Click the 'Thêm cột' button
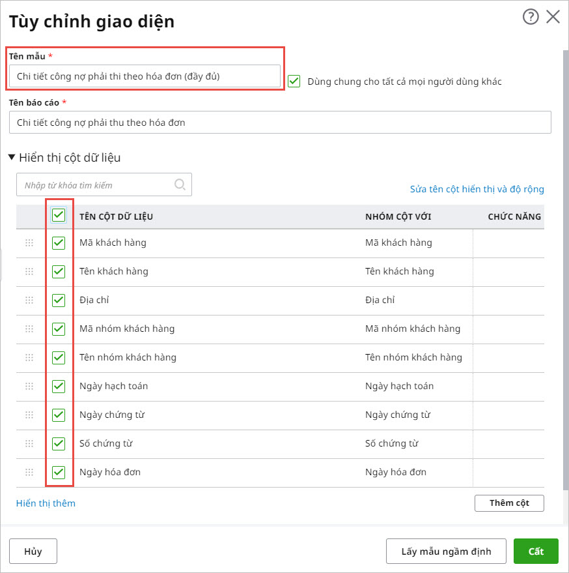The width and height of the screenshot is (569, 573). (509, 503)
